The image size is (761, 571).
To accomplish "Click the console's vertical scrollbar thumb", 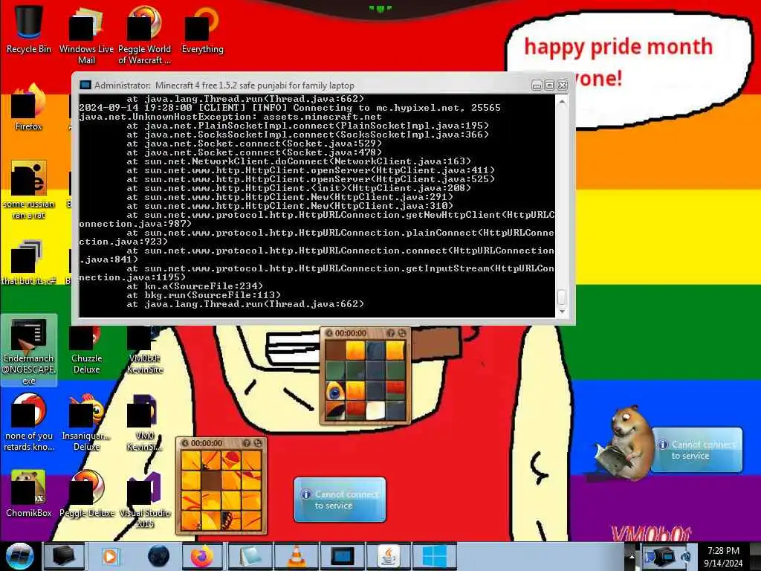I will pos(562,296).
